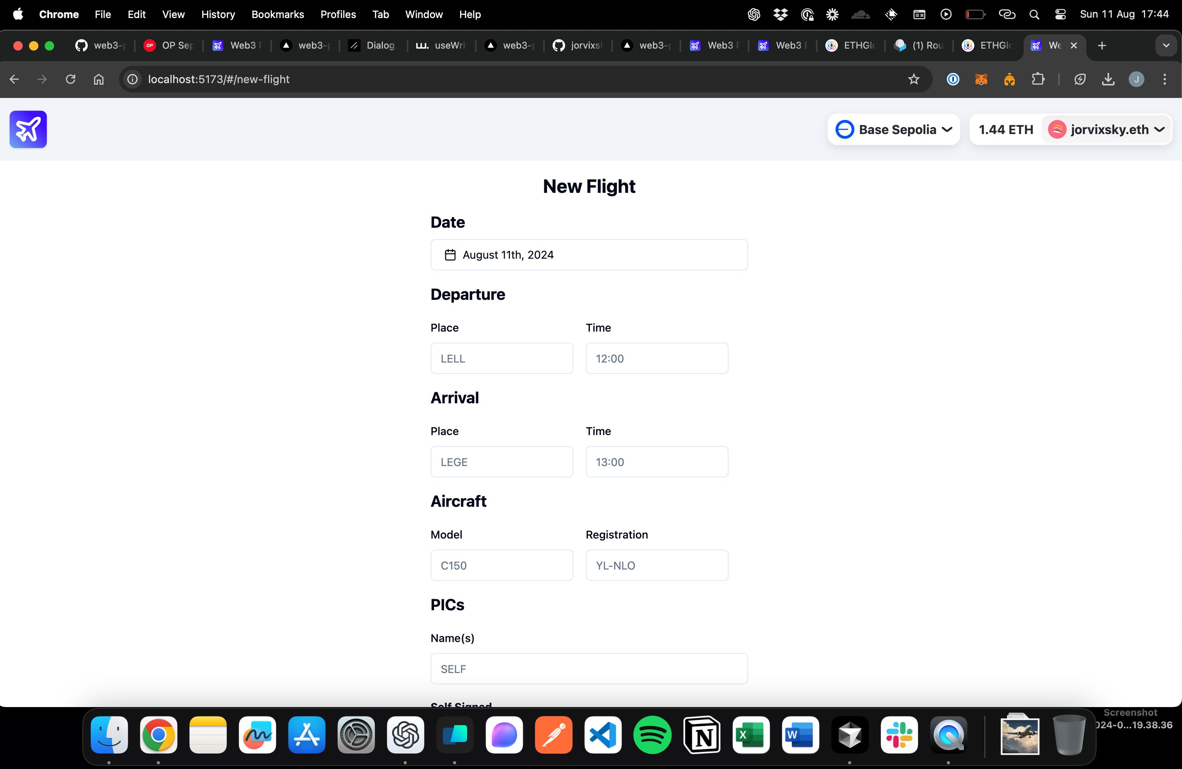
Task: Expand the tab search dropdown arrow
Action: click(x=1166, y=46)
